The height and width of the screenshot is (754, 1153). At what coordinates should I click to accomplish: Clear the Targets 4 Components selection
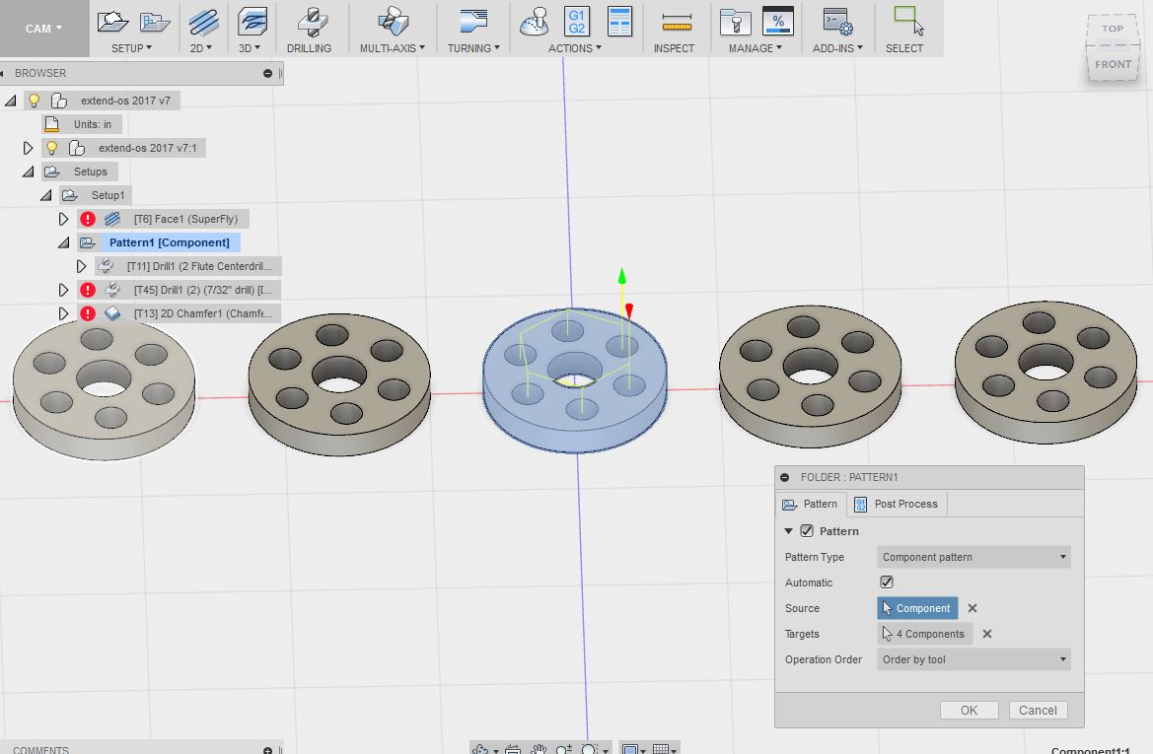[985, 634]
